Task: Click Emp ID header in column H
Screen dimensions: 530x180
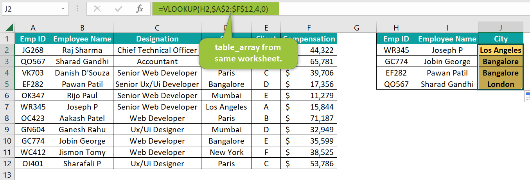Action: click(396, 39)
